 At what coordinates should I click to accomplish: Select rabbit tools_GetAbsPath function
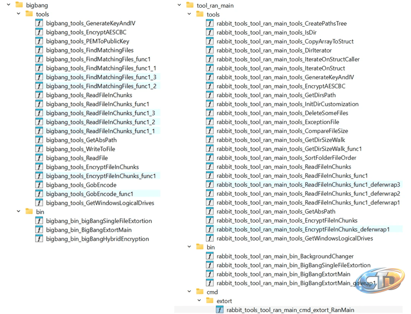276,211
